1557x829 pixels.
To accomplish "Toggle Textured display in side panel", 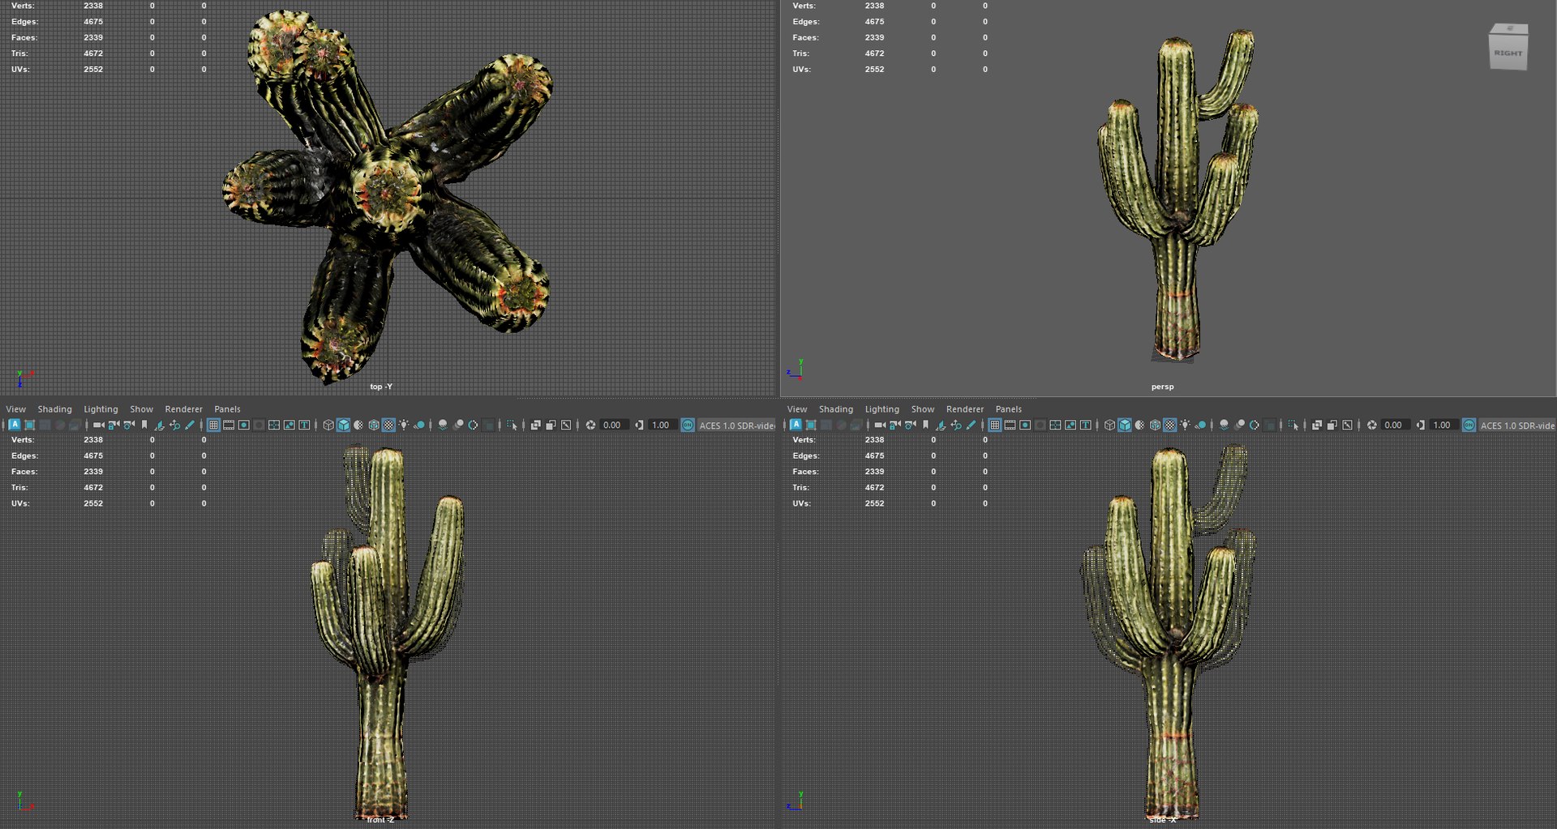I will point(1169,425).
